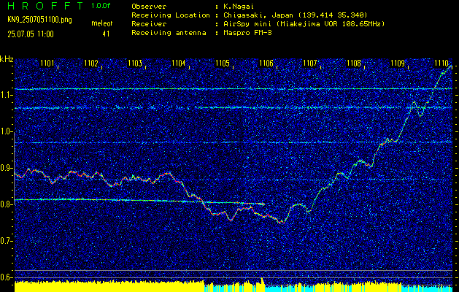459x292 pixels.
Task: Click the 1102 time marker
Action: 90,63
